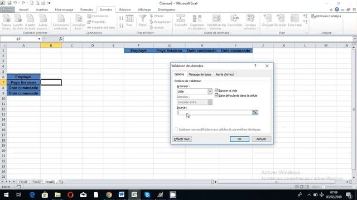Open the Données dropdown comprise entre
The height and width of the screenshot is (200, 357).
pyautogui.click(x=210, y=102)
